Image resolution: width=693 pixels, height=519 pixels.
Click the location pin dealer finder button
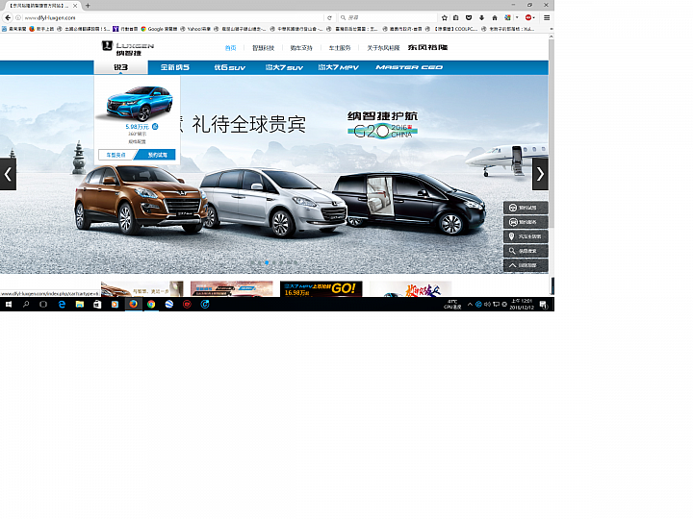(x=526, y=236)
